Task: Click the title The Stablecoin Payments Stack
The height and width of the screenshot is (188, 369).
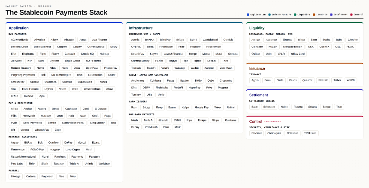Action: pyautogui.click(x=56, y=12)
